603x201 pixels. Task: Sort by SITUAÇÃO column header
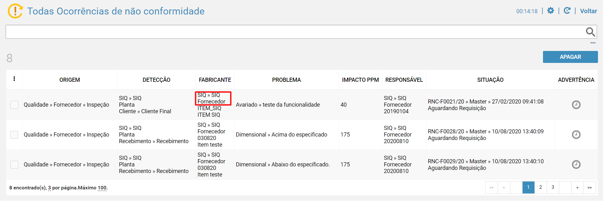coord(490,80)
